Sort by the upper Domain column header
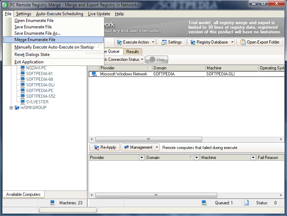Viewport: 287px width, 216px height. (x=179, y=68)
